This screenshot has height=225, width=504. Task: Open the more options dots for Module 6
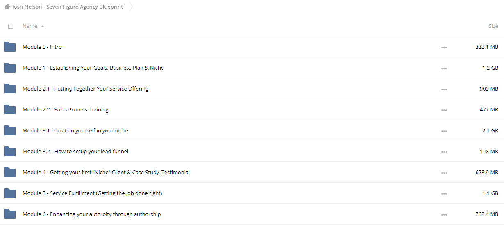444,215
